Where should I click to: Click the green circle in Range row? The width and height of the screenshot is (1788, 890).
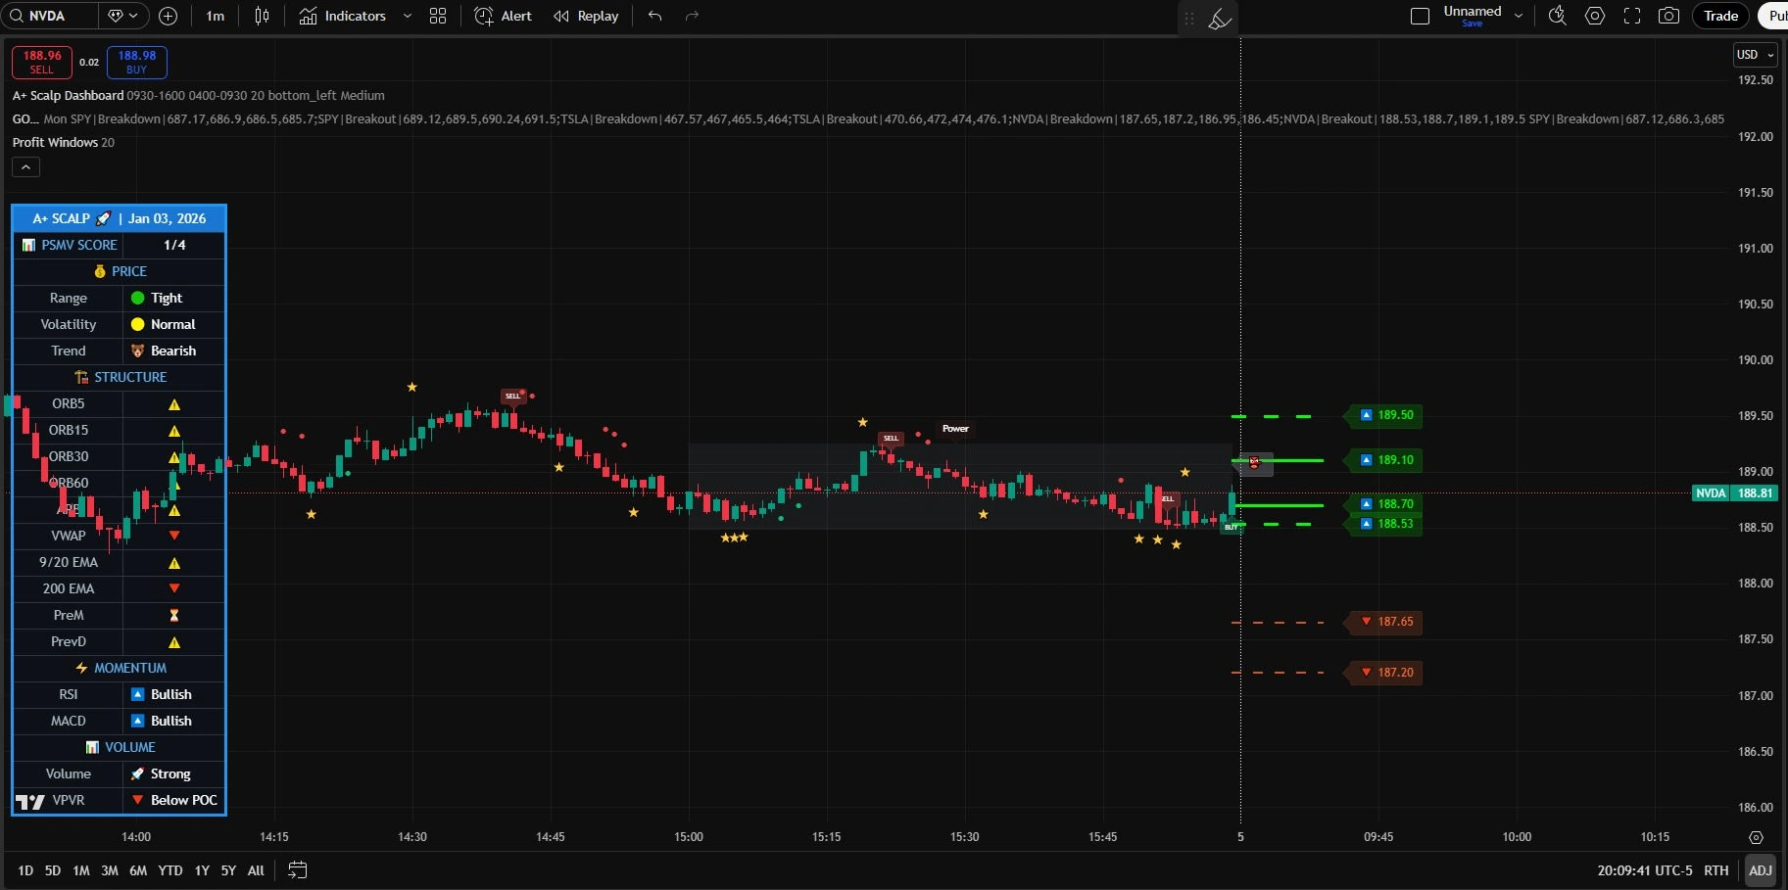(x=137, y=298)
